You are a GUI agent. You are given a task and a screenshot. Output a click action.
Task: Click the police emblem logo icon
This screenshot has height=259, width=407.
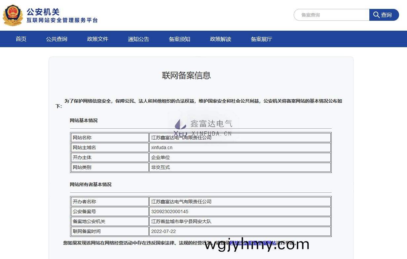coord(13,15)
